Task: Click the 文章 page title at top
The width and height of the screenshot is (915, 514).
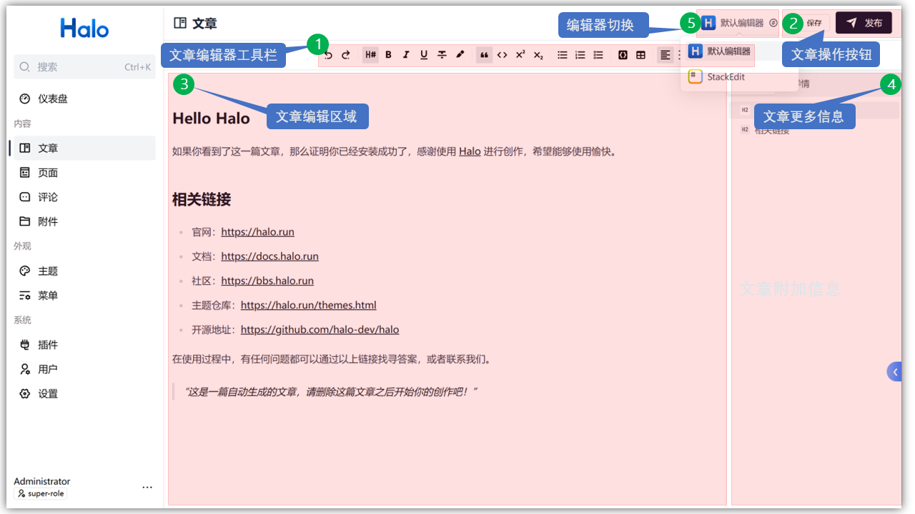Action: (204, 24)
